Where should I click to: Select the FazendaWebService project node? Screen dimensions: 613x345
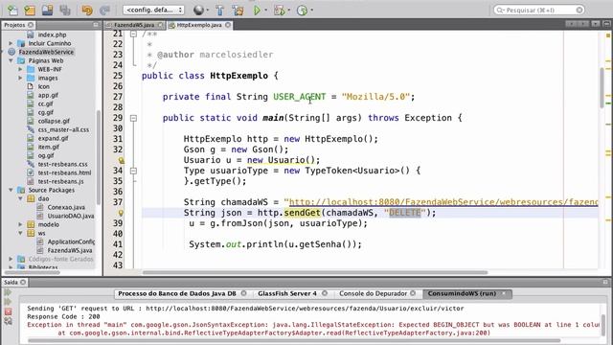tap(46, 52)
